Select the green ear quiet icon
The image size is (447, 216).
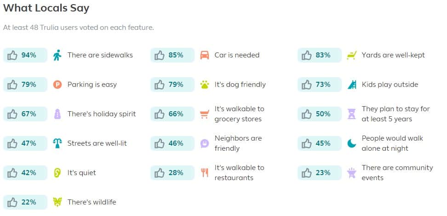tap(57, 173)
